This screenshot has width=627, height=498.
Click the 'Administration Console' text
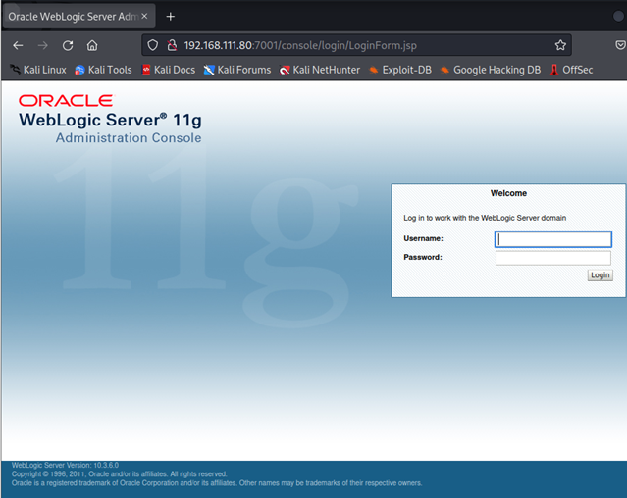click(129, 138)
